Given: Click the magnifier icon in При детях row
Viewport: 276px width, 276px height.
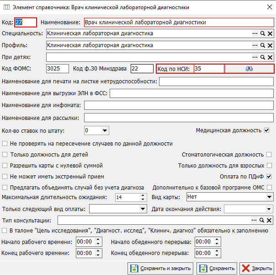Looking at the screenshot, I should click(263, 57).
